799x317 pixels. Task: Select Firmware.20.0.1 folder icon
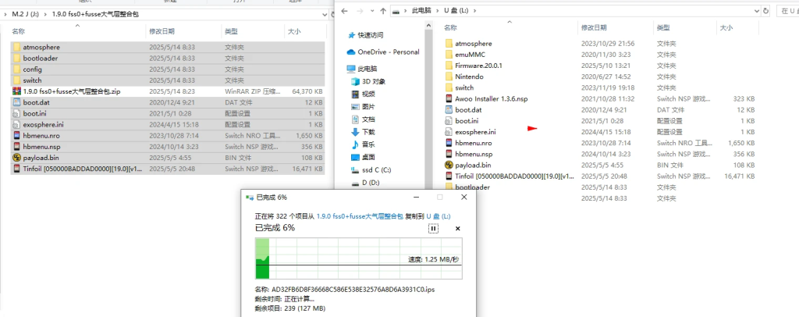(449, 66)
